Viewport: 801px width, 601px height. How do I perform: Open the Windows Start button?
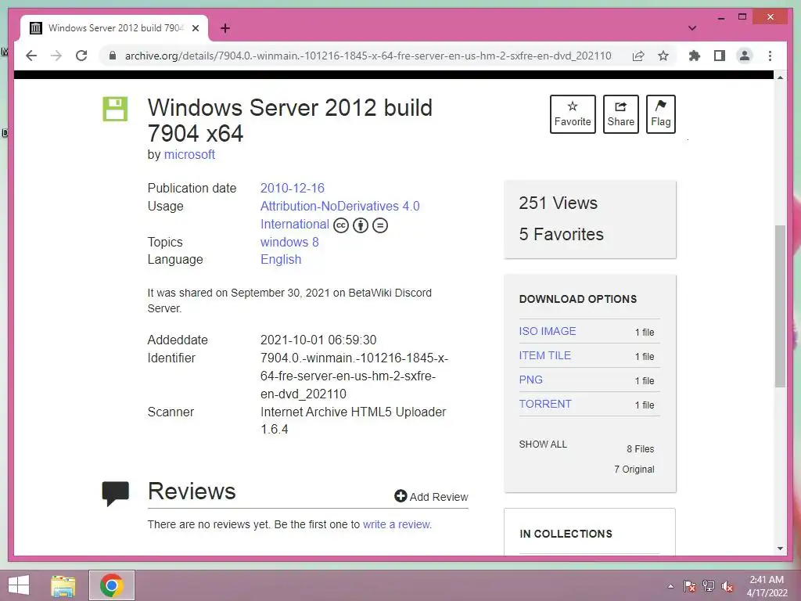click(x=19, y=585)
